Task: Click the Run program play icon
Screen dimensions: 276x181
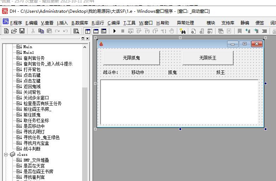Action: tap(115, 31)
